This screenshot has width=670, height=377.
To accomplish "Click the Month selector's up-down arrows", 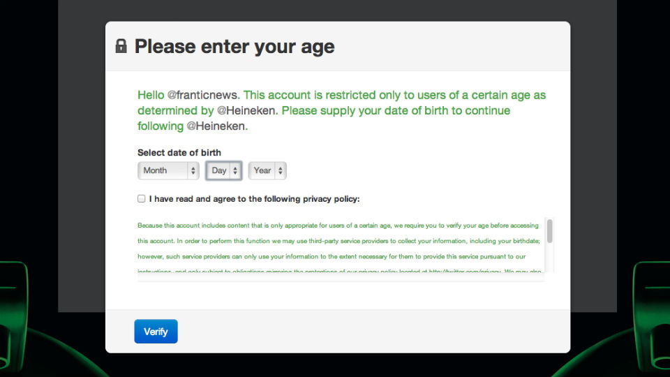I will tap(193, 170).
